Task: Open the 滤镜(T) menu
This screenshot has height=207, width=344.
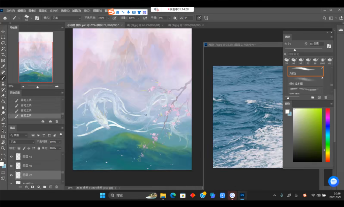Action: [x=77, y=11]
